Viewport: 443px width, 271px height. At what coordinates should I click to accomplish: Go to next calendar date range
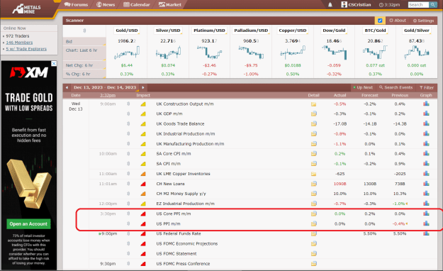[x=143, y=87]
